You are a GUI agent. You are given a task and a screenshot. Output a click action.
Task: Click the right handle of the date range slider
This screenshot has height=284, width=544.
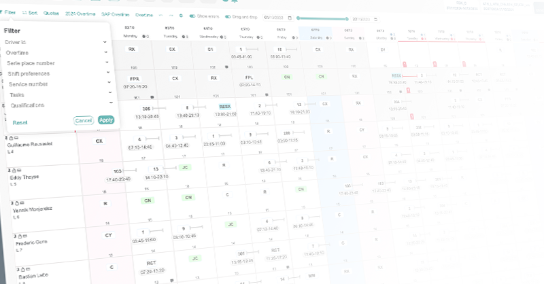click(x=347, y=19)
